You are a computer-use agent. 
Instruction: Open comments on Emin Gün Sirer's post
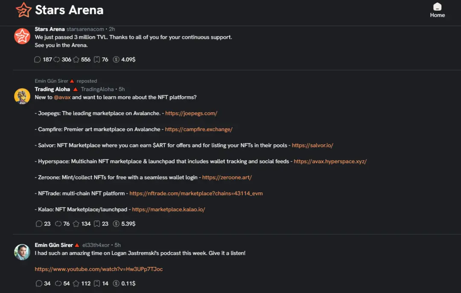point(39,283)
